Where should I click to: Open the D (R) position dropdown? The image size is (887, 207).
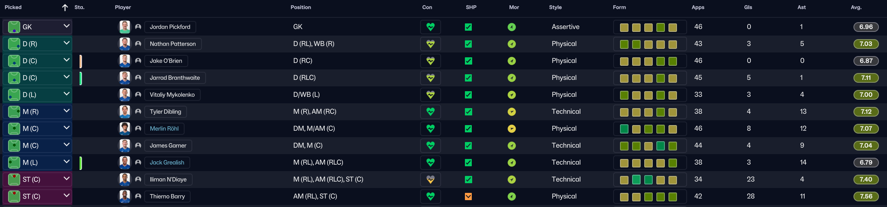click(67, 43)
